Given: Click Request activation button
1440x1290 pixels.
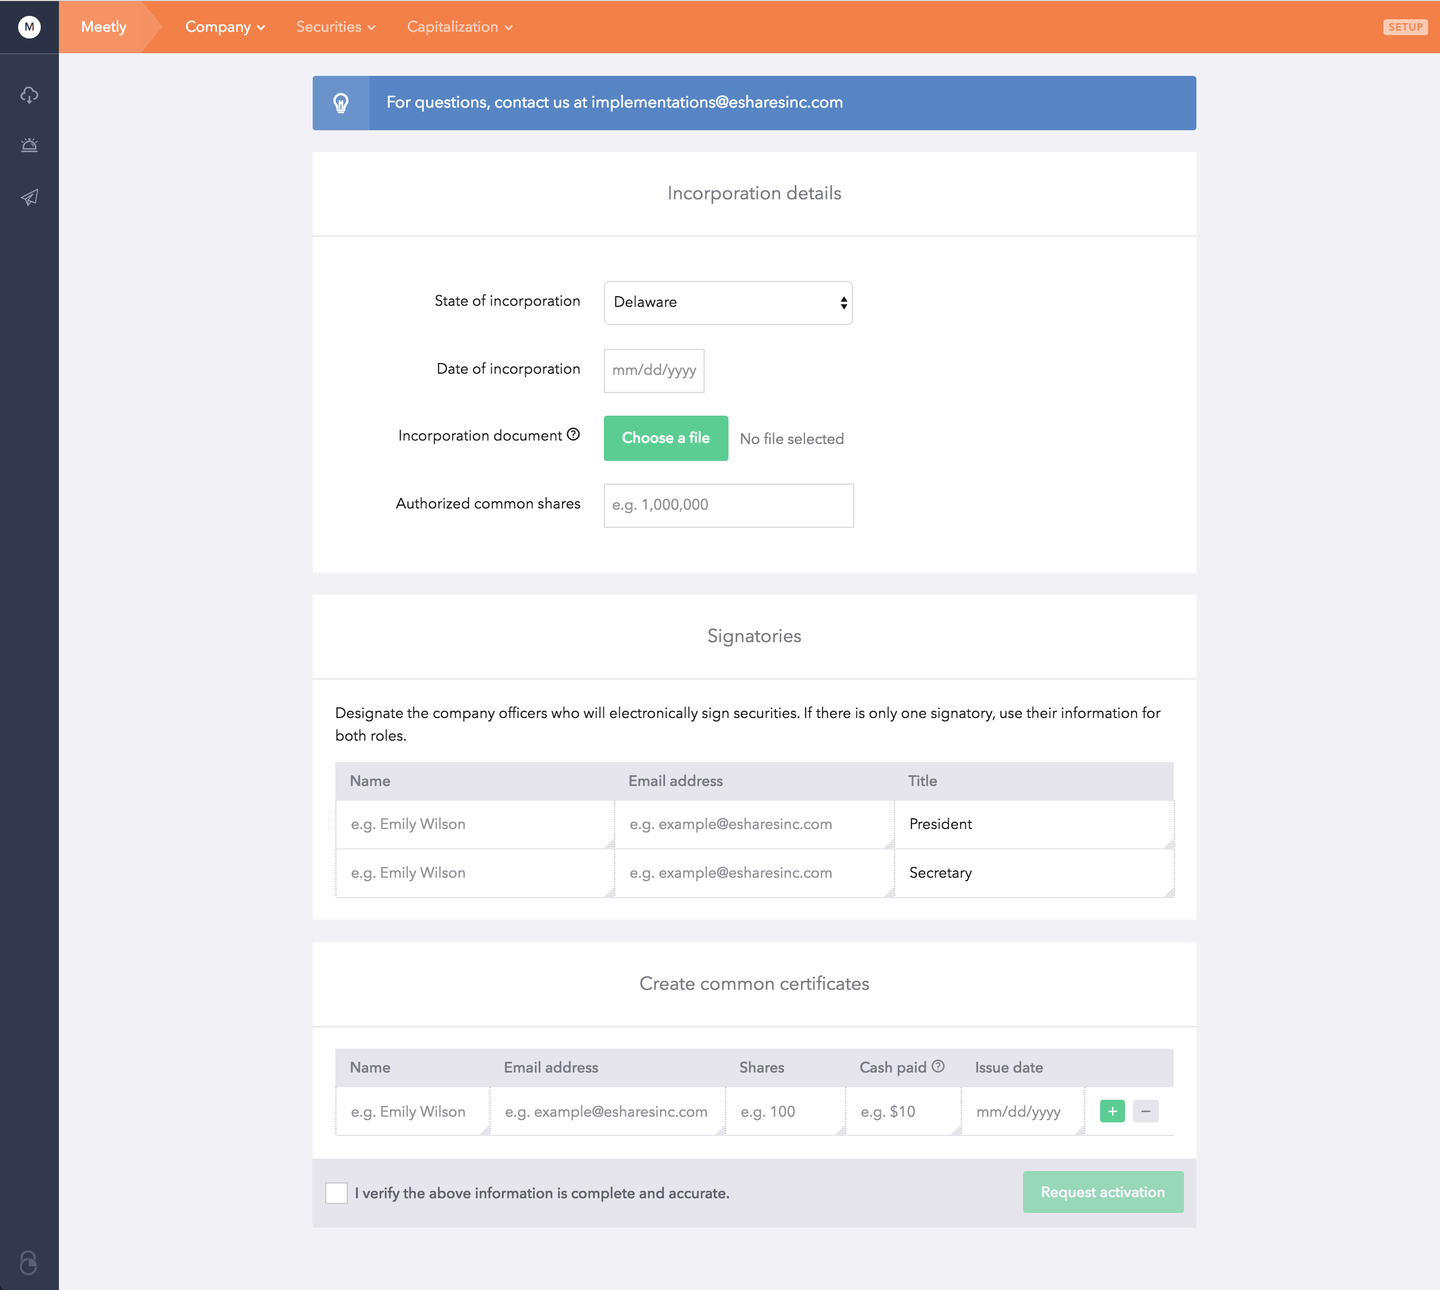Looking at the screenshot, I should tap(1102, 1192).
